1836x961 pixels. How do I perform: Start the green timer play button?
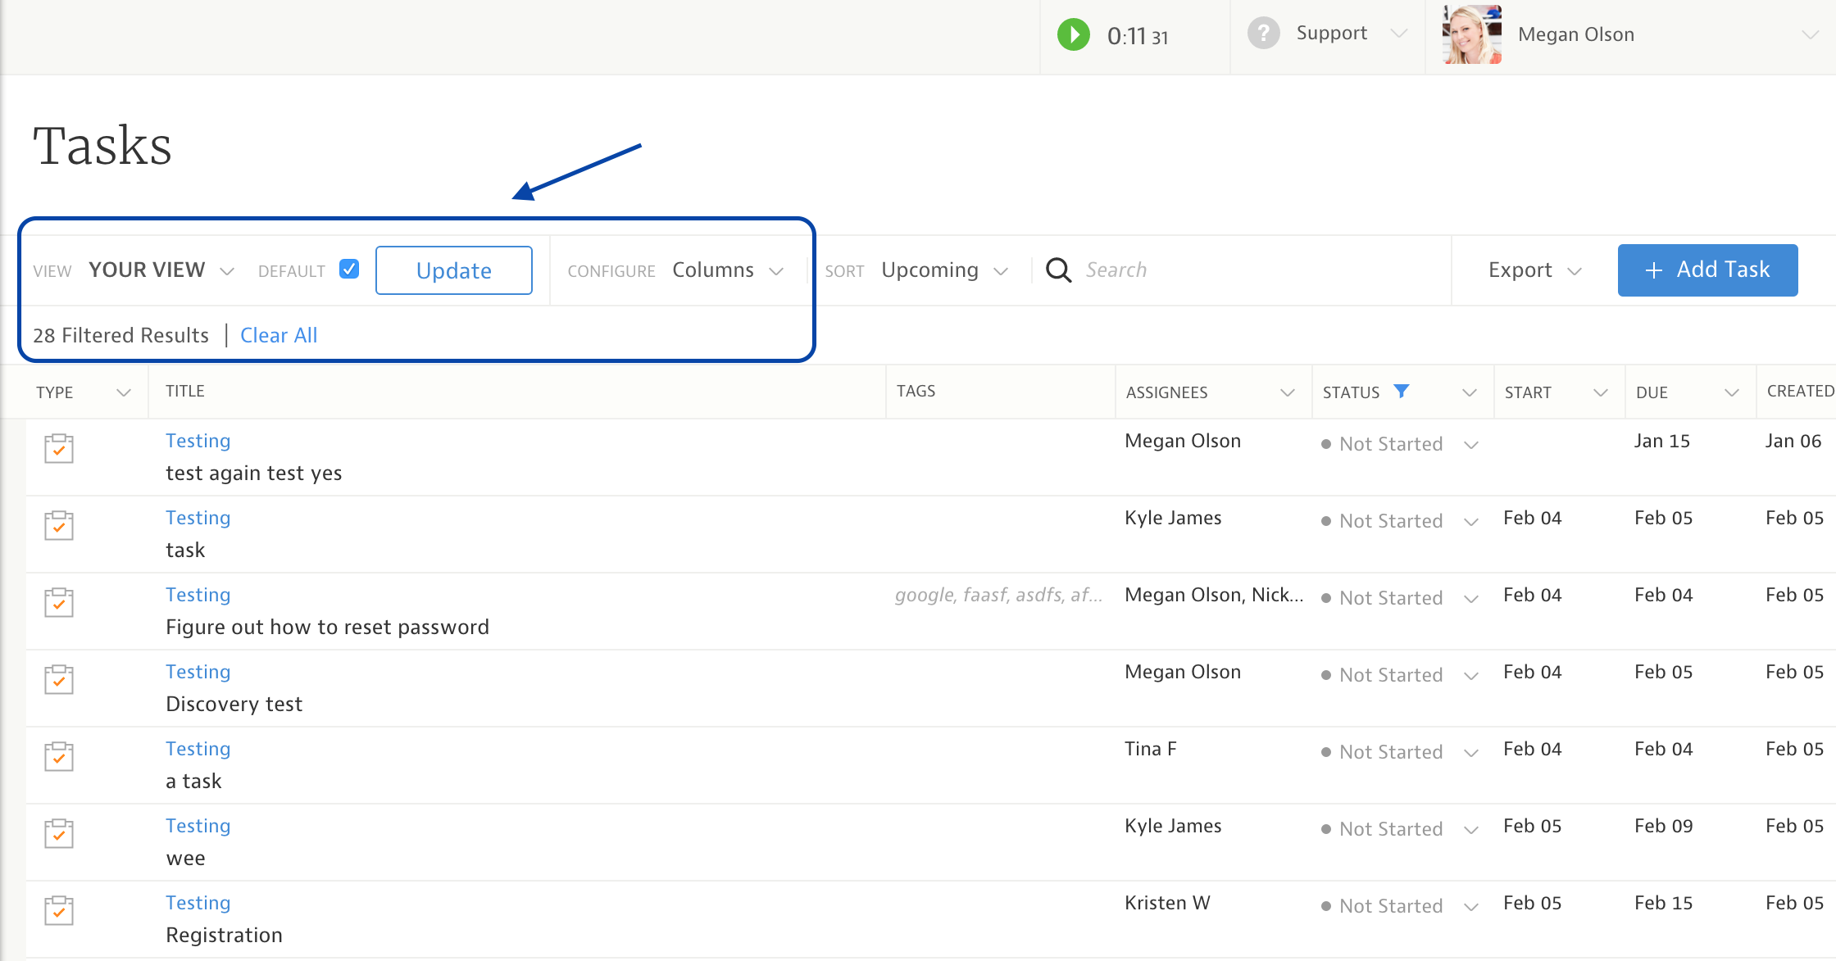pos(1073,35)
